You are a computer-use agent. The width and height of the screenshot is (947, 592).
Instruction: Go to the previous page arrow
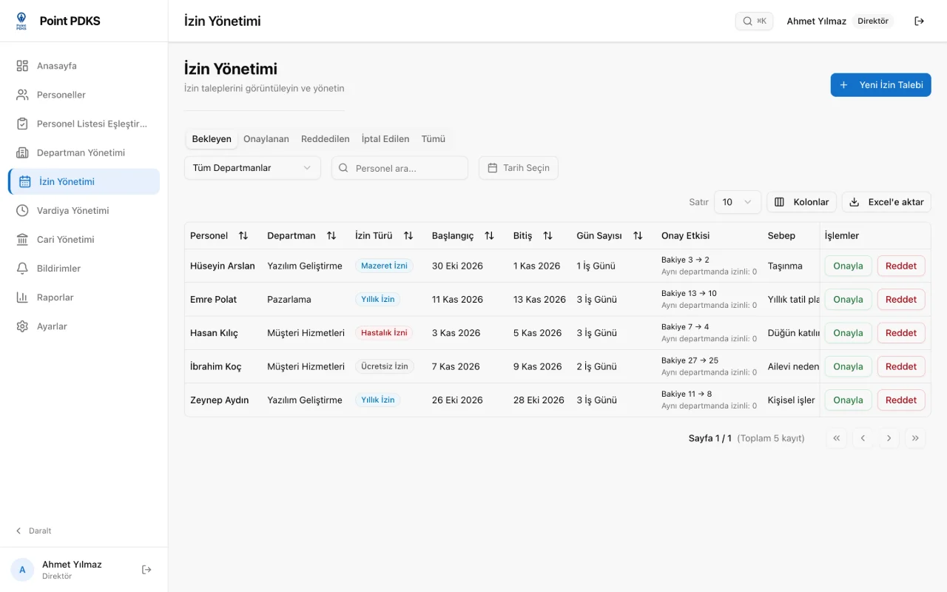(x=863, y=438)
